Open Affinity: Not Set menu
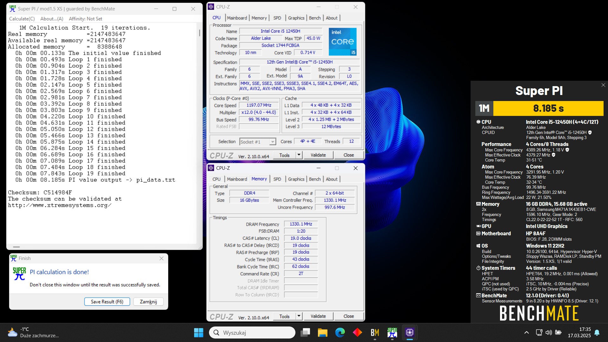The height and width of the screenshot is (342, 608). (85, 19)
